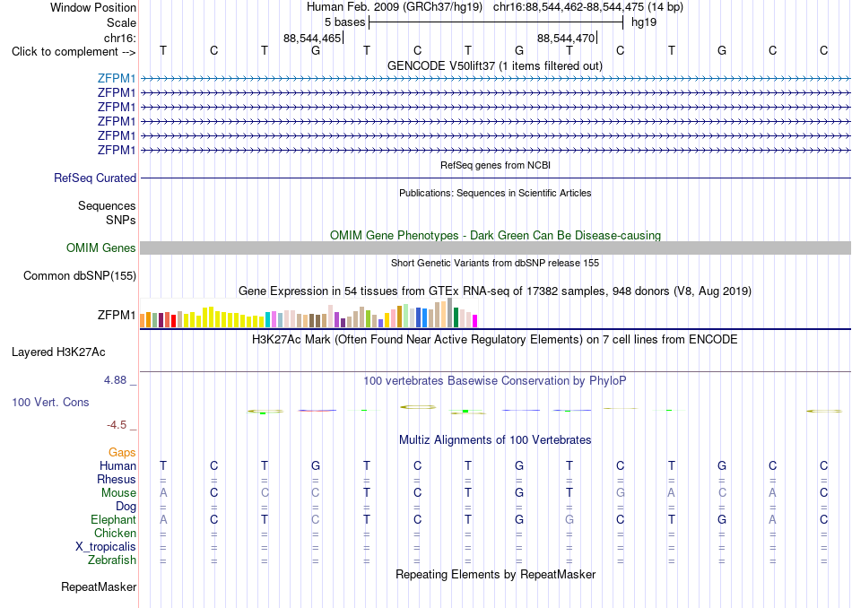Click the OMIM Genes track label
852x608 pixels.
100,248
